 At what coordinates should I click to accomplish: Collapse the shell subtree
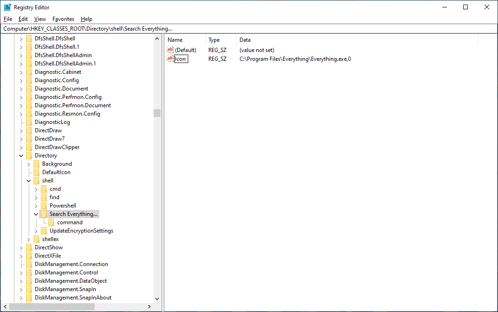coord(28,180)
